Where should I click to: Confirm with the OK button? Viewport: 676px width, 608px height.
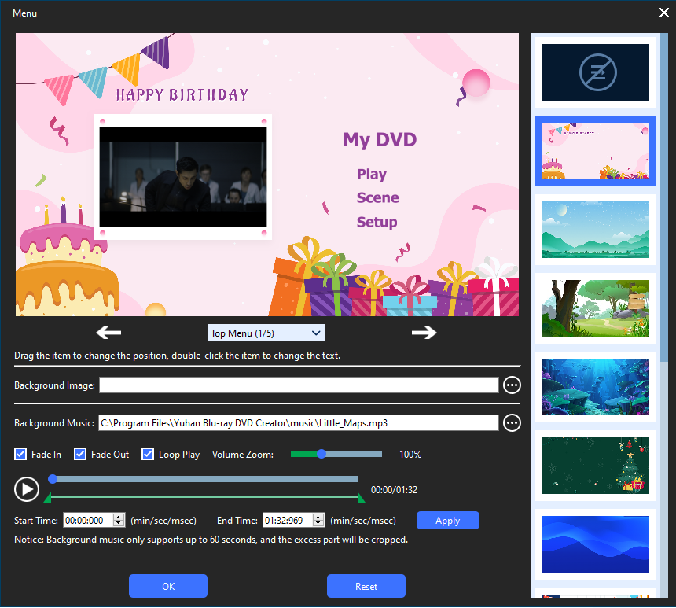pyautogui.click(x=168, y=586)
